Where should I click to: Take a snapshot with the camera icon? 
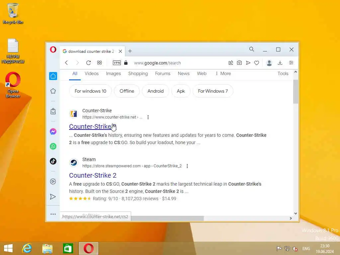[239, 63]
